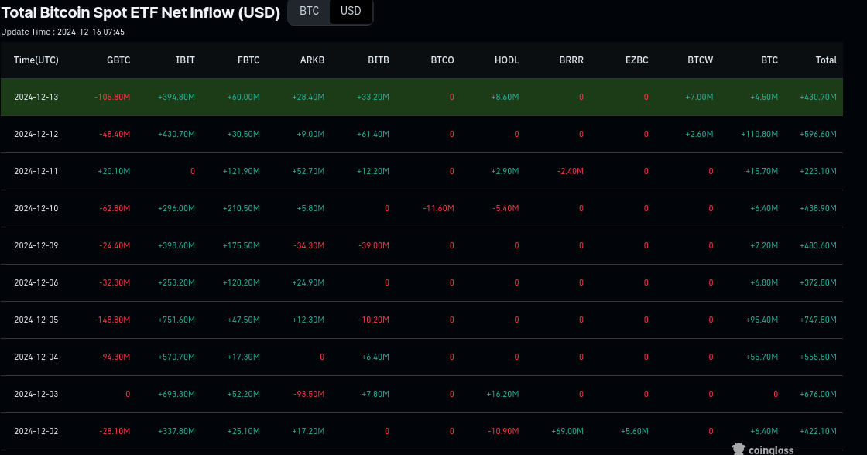Select the +5.60M EZBC value
Viewport: 867px width, 455px height.
633,432
